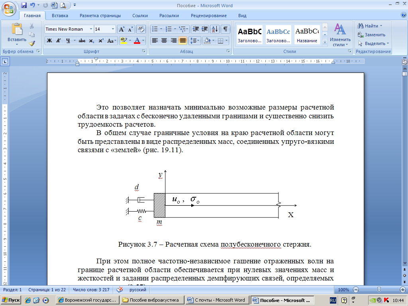Switch to Рассылки tab
Viewport: 408px width, 306px height.
pyautogui.click(x=169, y=16)
